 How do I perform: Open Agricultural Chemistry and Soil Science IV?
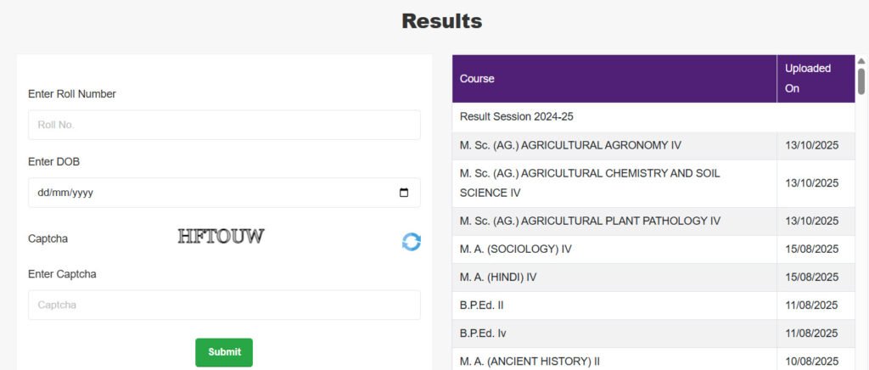[x=590, y=183]
